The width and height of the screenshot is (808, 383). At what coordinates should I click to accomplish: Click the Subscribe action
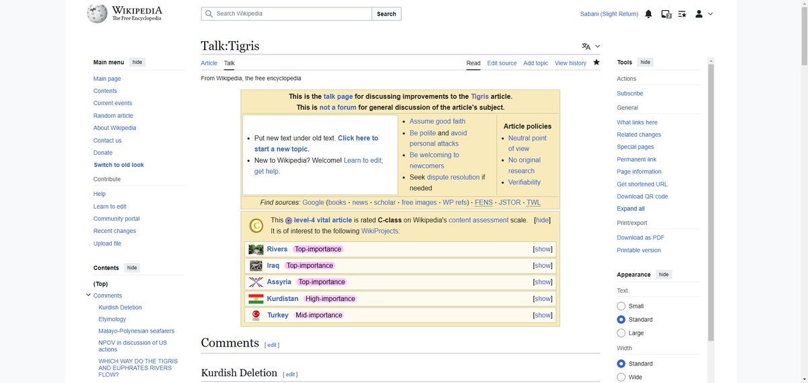click(630, 94)
